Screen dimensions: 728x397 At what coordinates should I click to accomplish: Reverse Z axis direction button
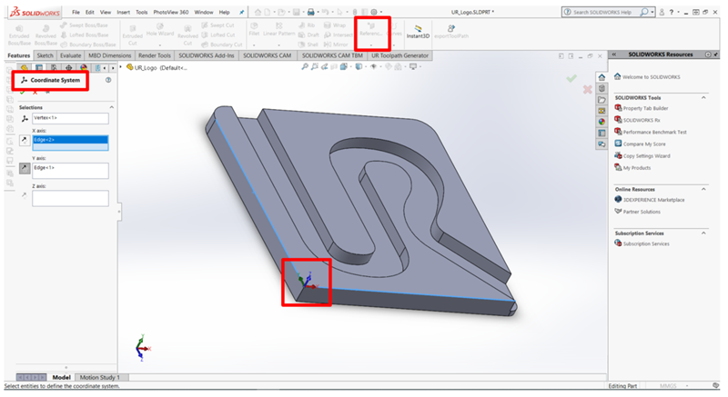point(24,195)
